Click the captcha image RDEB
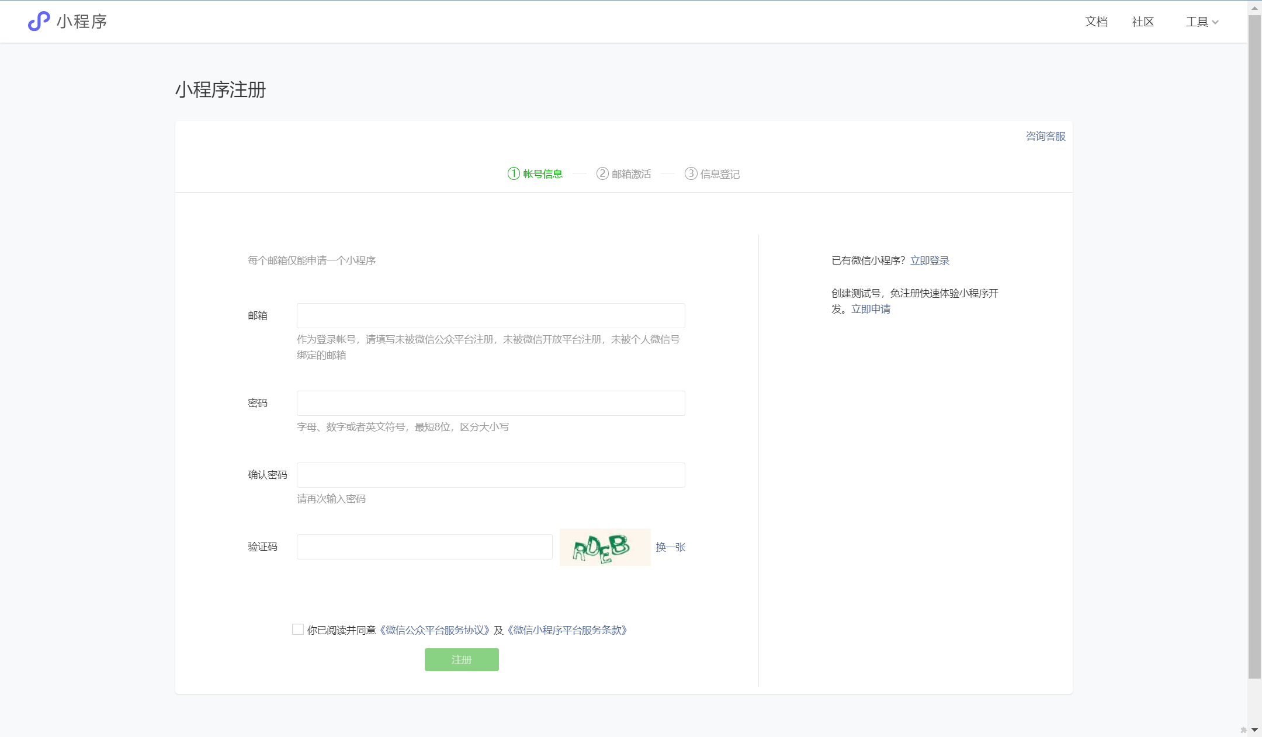The image size is (1262, 737). [x=605, y=547]
